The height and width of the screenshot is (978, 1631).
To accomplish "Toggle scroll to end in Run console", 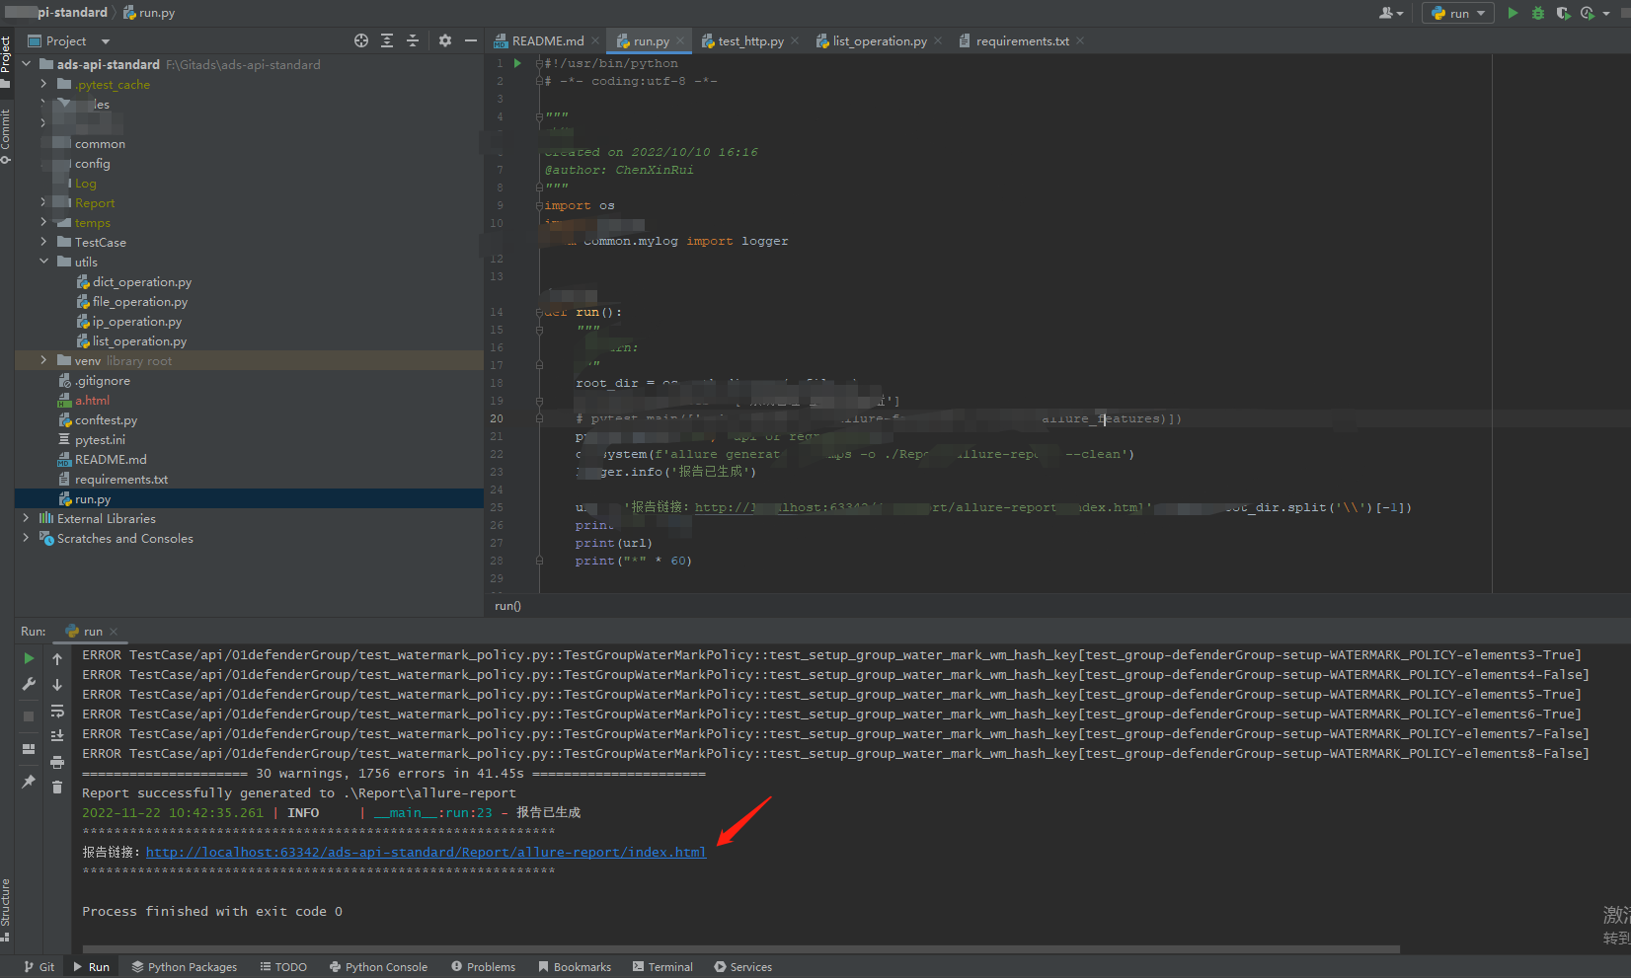I will pos(57,735).
